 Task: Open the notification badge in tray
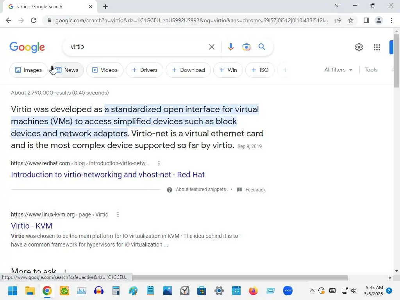click(389, 291)
